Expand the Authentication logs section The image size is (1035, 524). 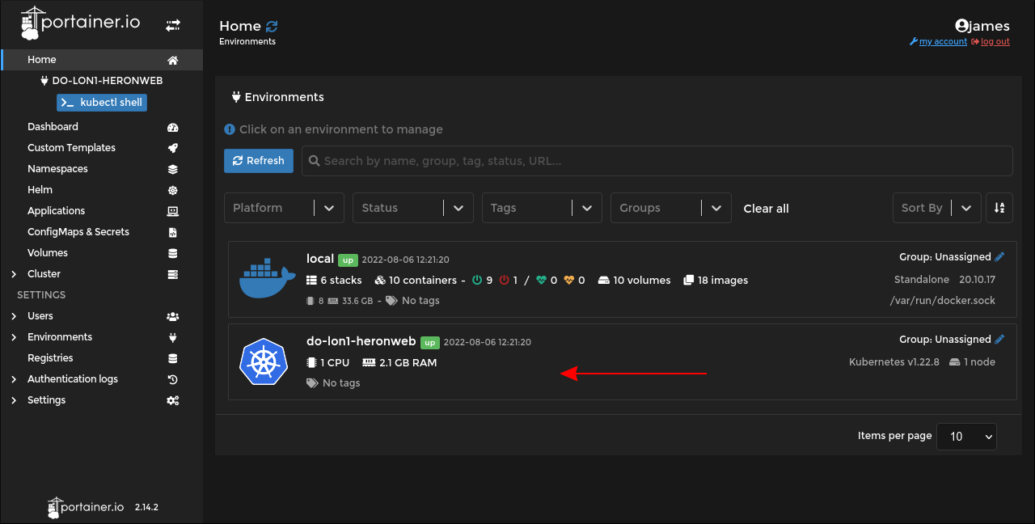pyautogui.click(x=14, y=379)
